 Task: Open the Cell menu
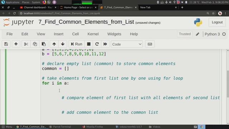pyautogui.click(x=75, y=34)
